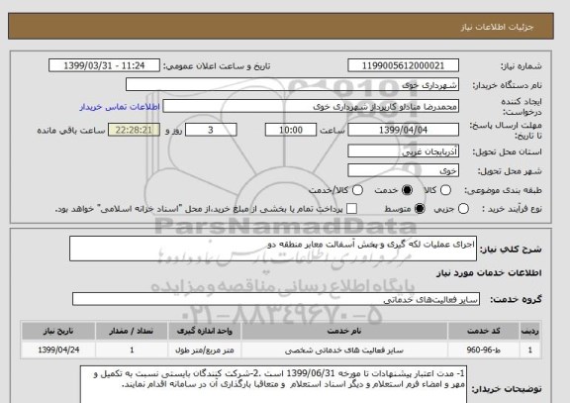Click the quantity cell showing 1
Screen dimensions: 570x403
point(132,350)
